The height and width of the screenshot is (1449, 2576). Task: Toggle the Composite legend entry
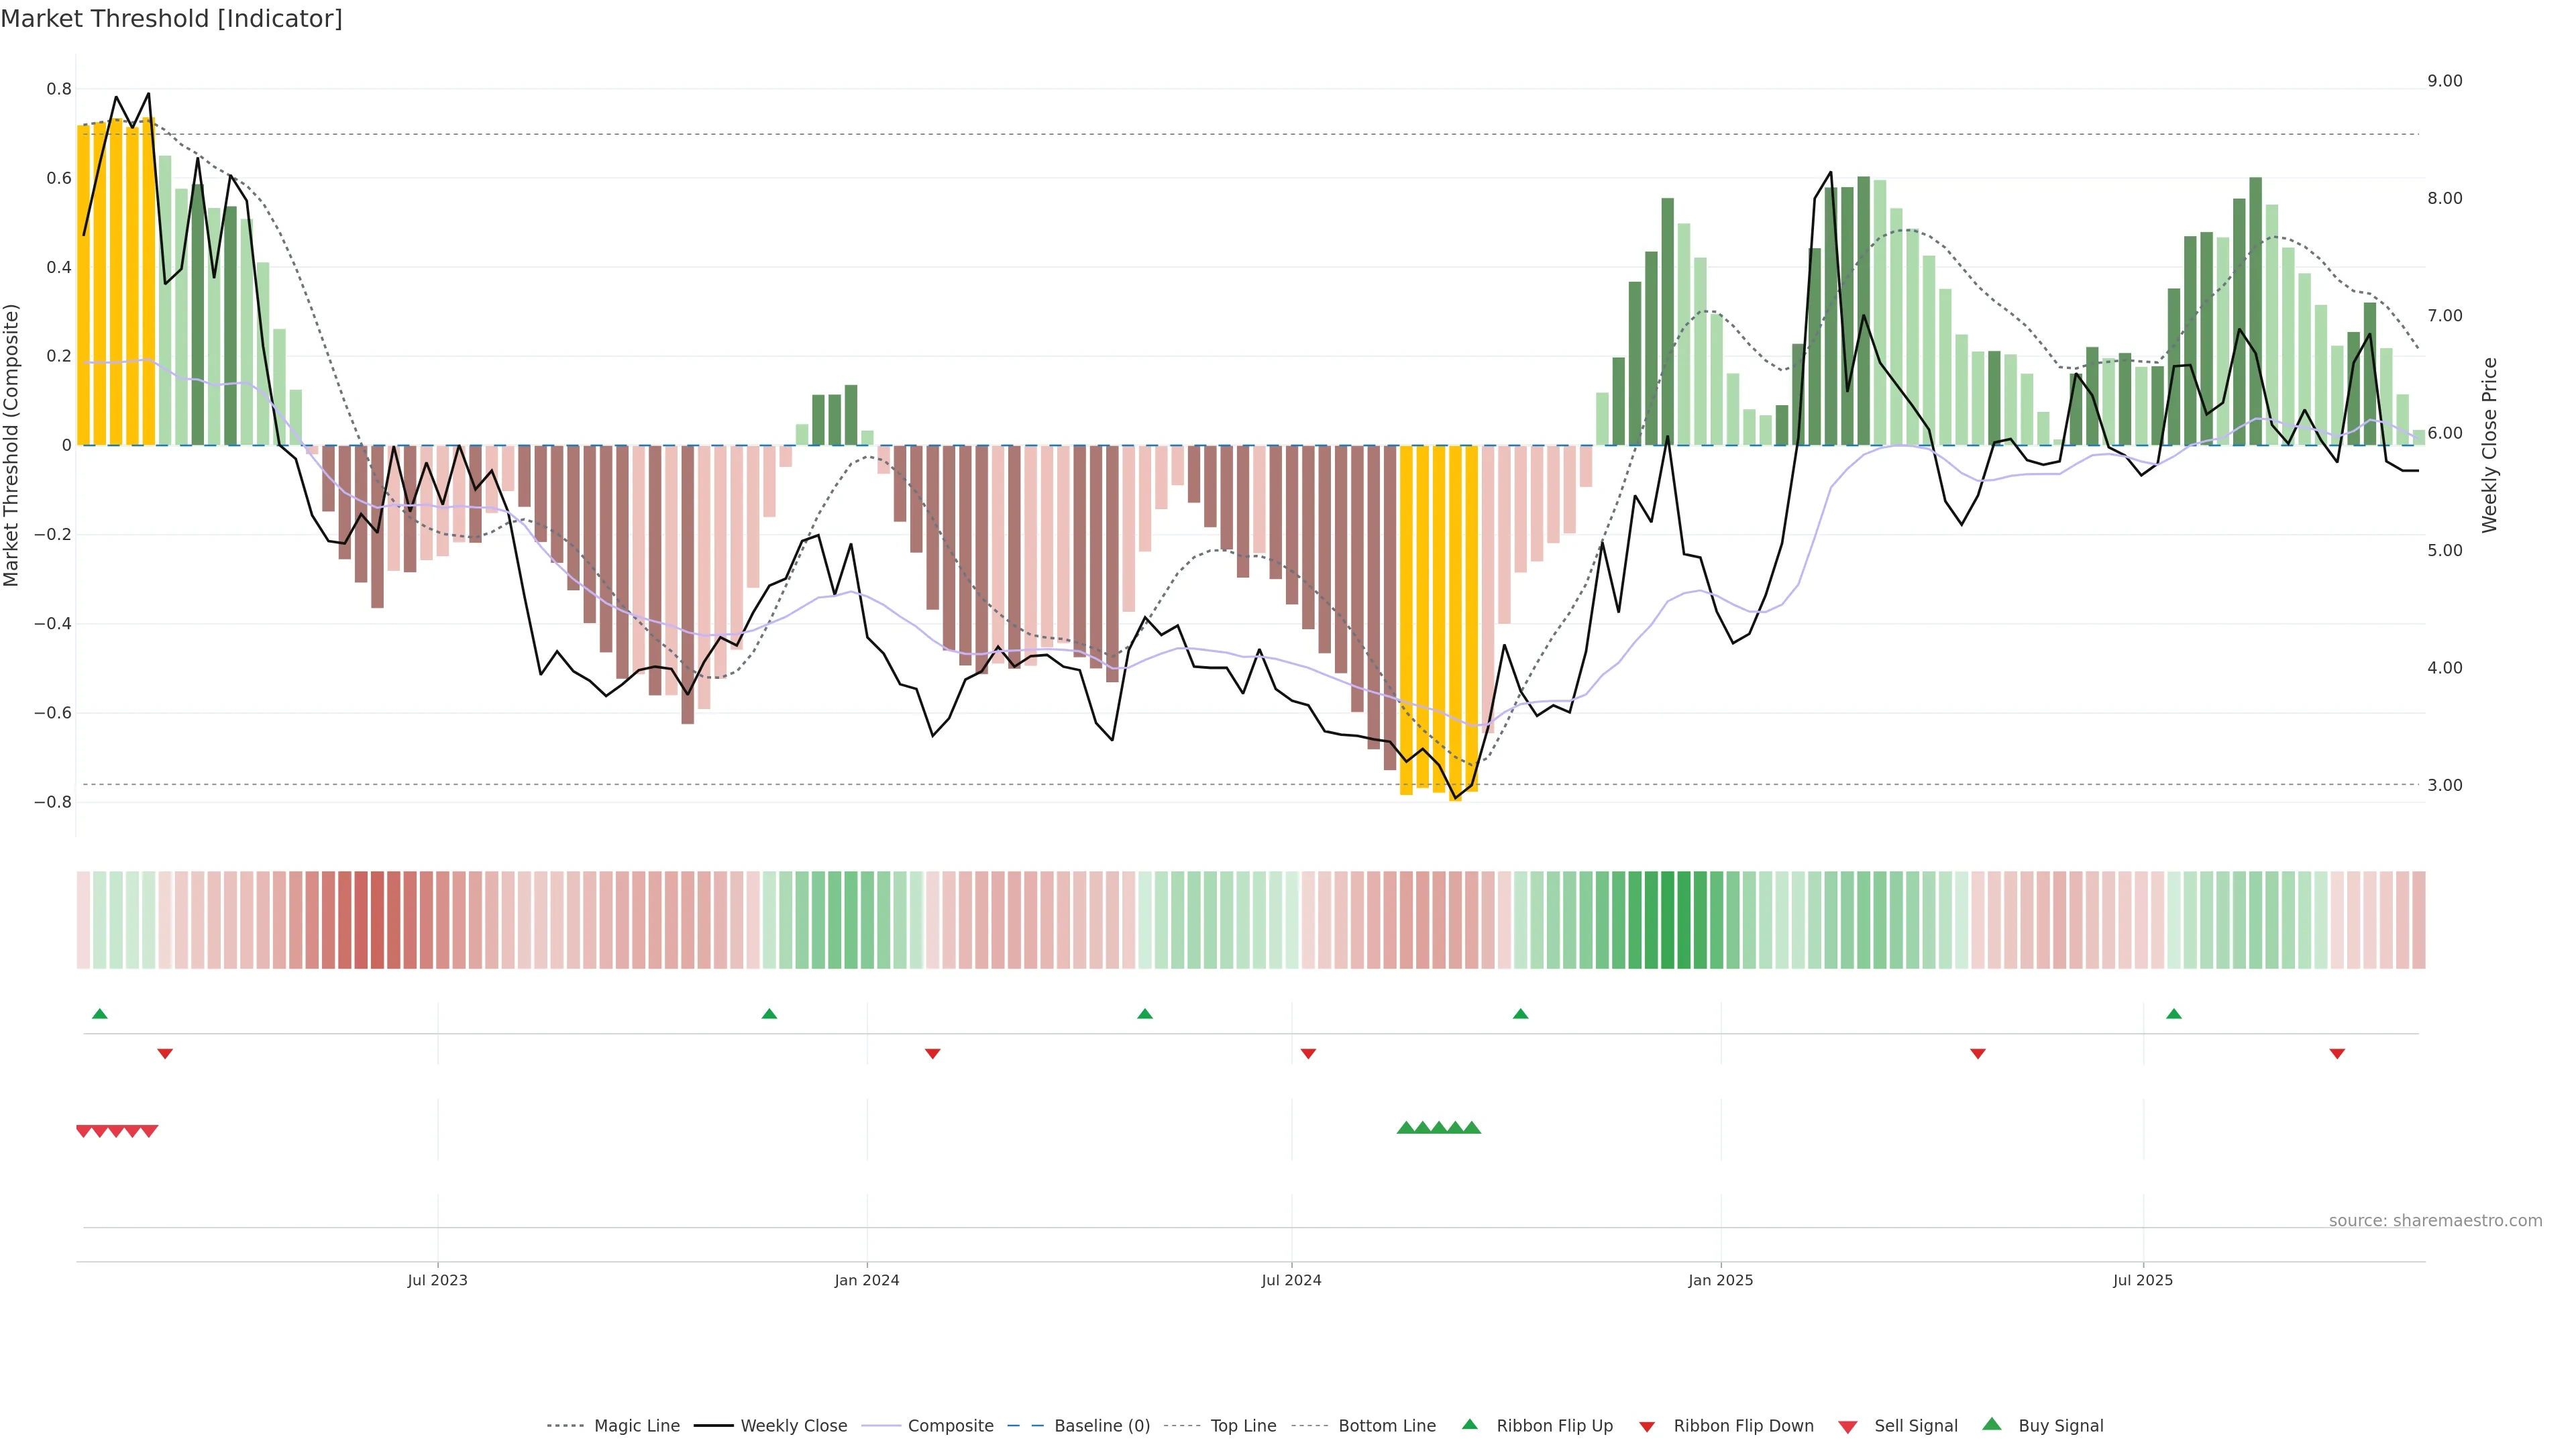950,1426
